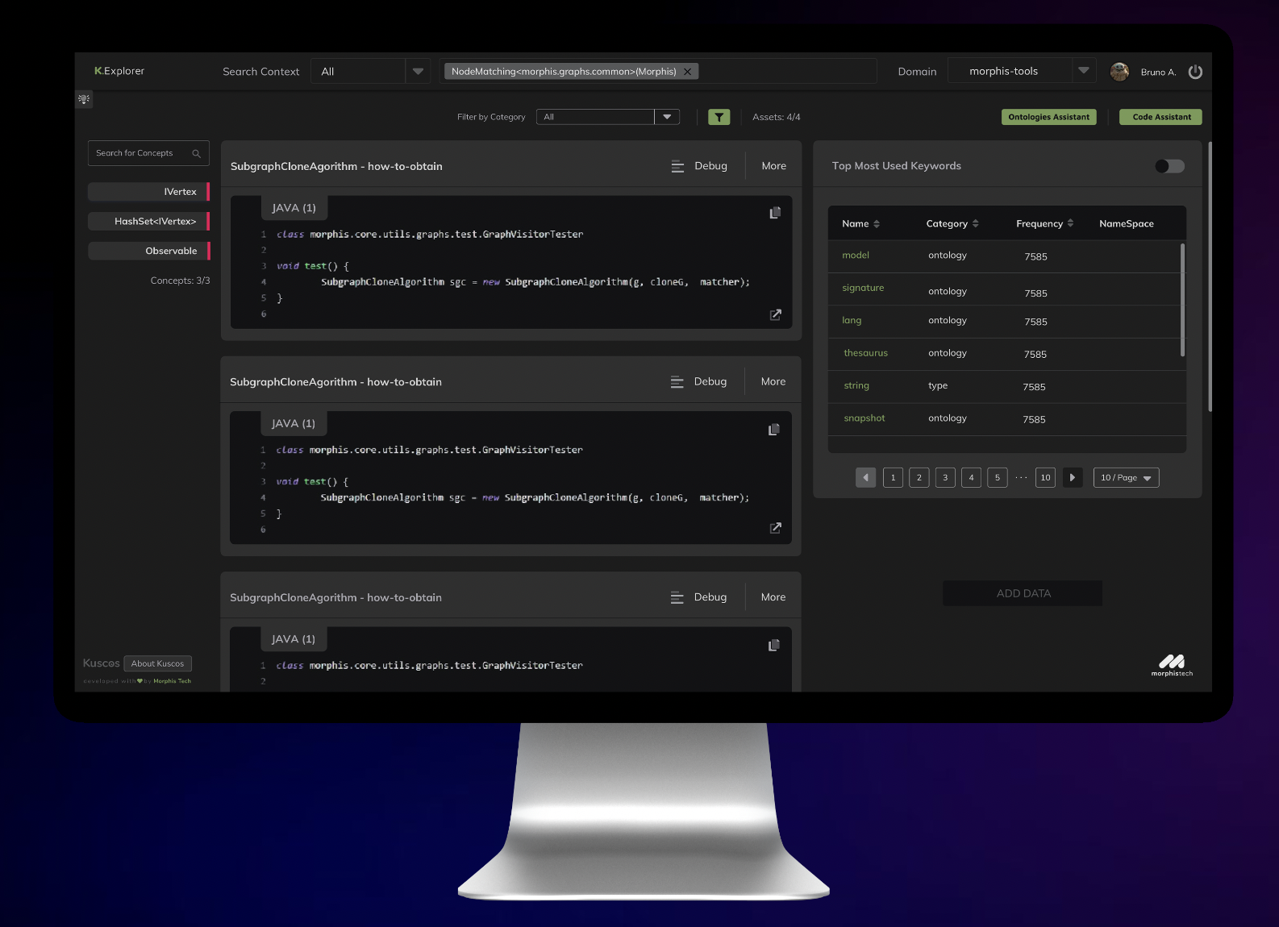
Task: Go to keywords page 1
Action: 893,477
